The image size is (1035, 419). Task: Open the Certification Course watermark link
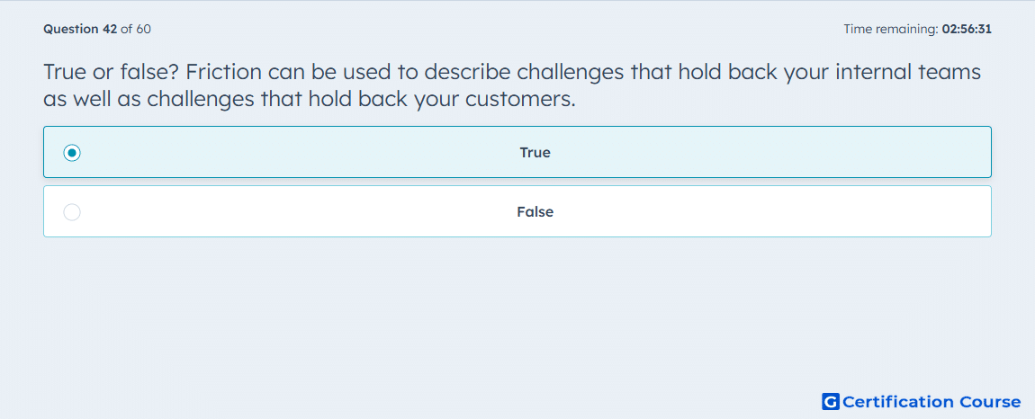click(x=922, y=402)
